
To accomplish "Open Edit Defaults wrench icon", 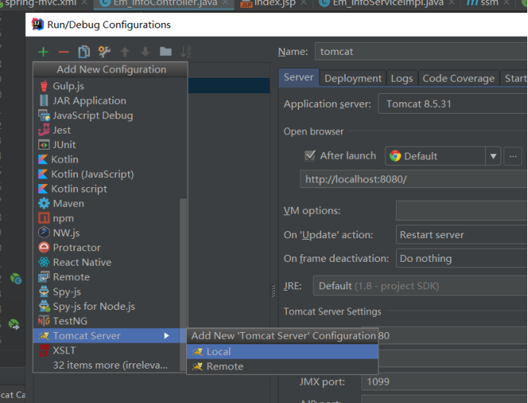I will click(x=105, y=52).
